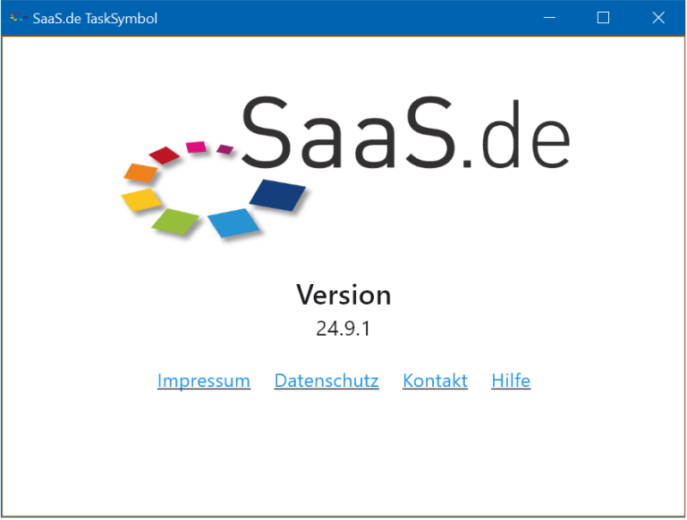Click the pink square in logo
687x520 pixels.
coord(196,147)
